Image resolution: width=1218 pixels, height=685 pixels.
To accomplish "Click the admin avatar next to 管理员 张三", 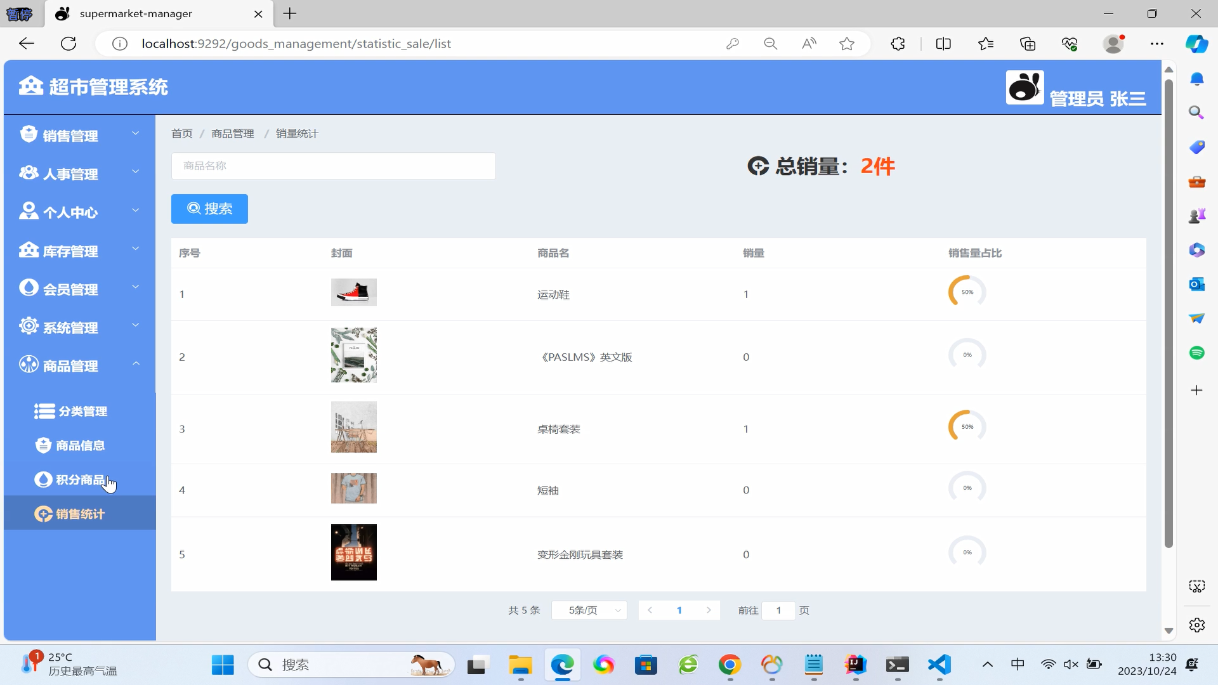I will 1025,87.
